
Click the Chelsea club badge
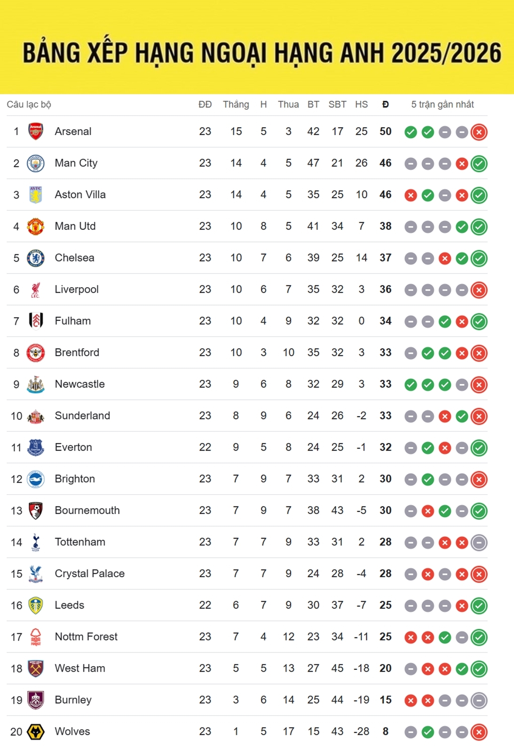tap(36, 258)
